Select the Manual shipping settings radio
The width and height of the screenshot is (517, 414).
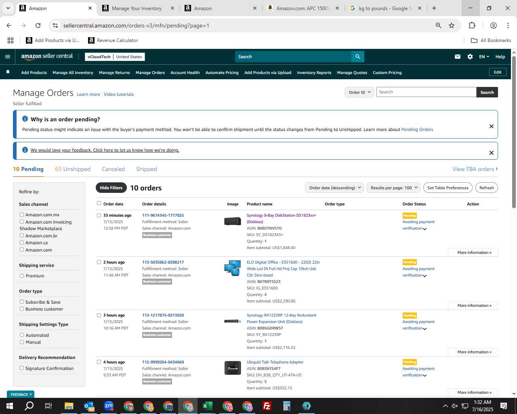click(x=22, y=342)
